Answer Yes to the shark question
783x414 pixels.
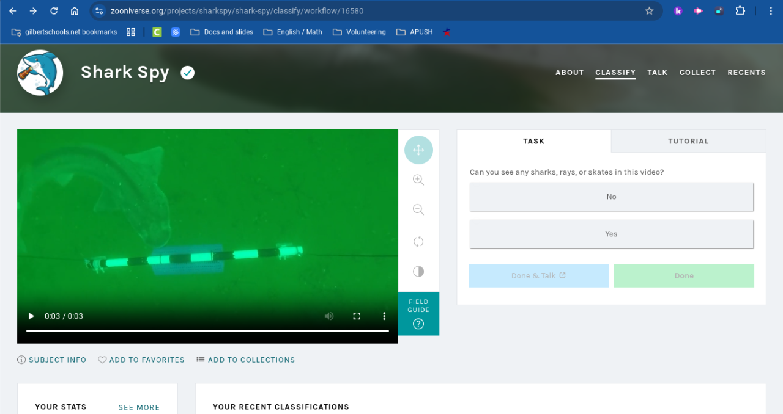click(x=612, y=234)
